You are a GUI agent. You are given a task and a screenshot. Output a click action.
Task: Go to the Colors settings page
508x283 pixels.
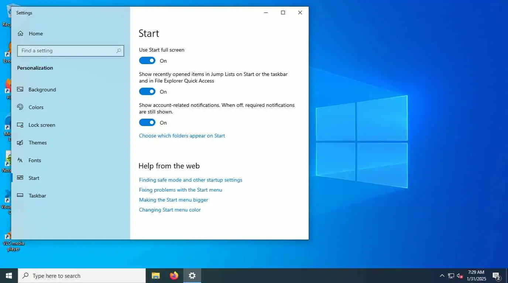(x=71, y=107)
